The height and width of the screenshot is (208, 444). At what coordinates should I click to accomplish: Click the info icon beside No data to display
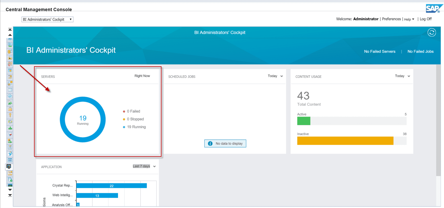(210, 143)
